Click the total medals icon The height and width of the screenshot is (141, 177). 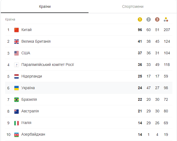(166, 19)
